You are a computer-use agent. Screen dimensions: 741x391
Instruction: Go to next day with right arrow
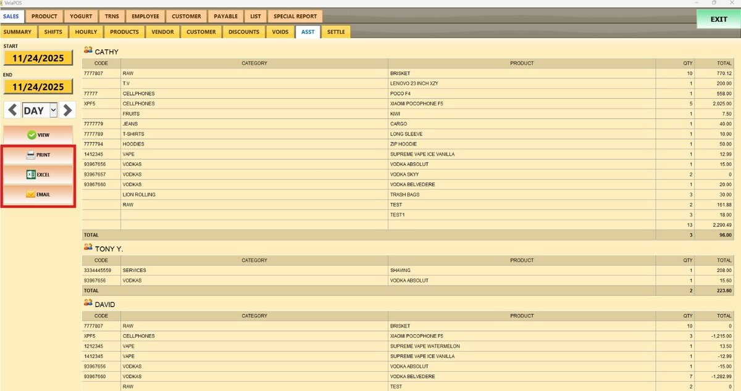(x=67, y=110)
